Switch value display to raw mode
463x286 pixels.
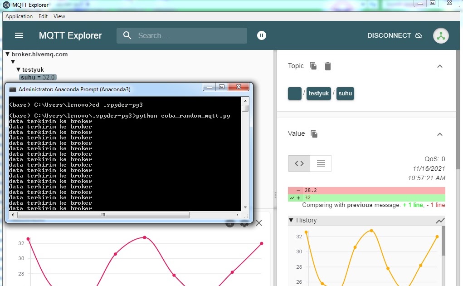(x=298, y=163)
